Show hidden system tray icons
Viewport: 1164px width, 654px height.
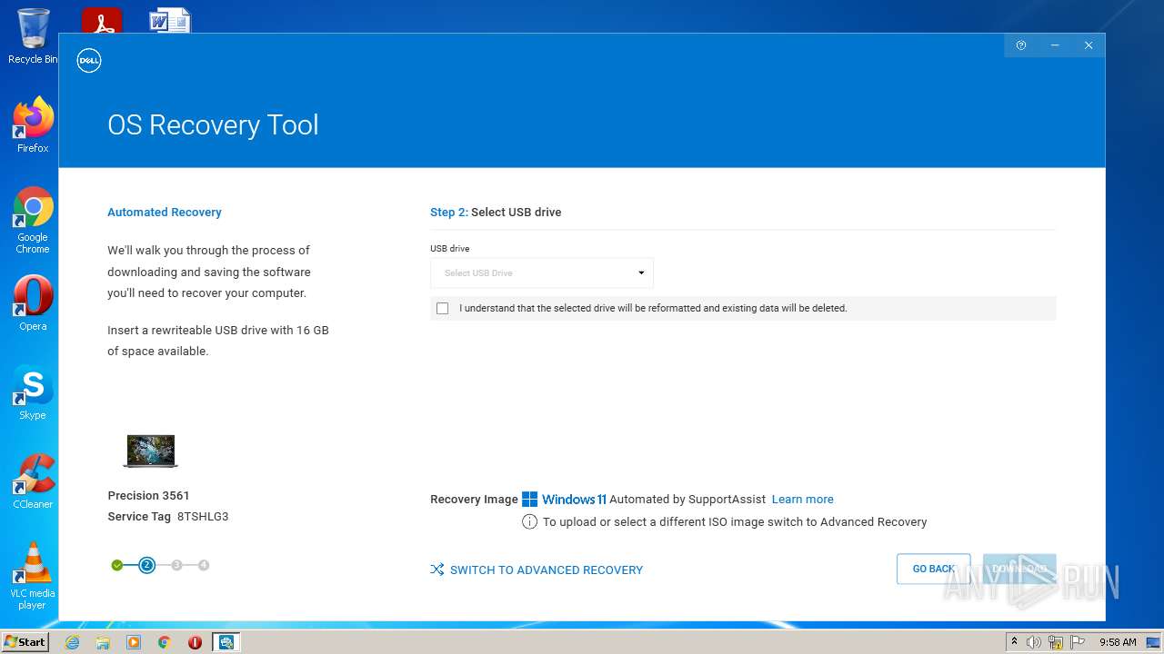(x=1015, y=642)
